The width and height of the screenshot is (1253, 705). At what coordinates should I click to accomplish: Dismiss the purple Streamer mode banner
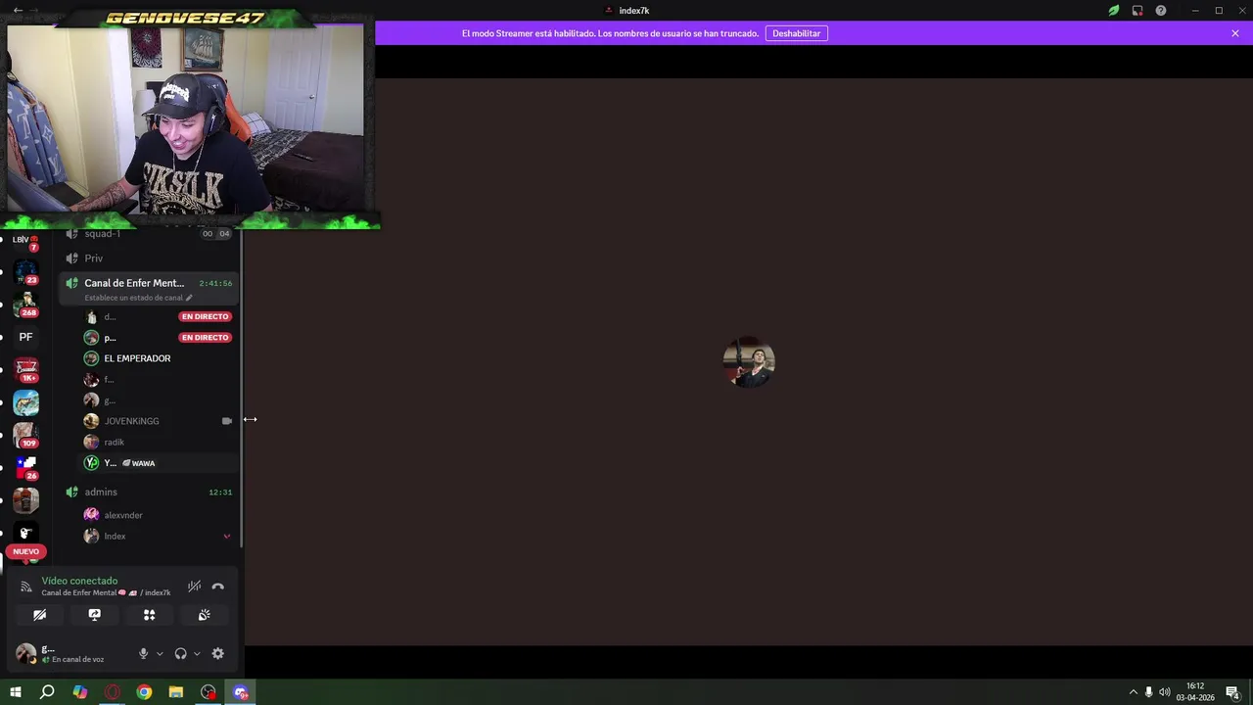click(x=1235, y=33)
